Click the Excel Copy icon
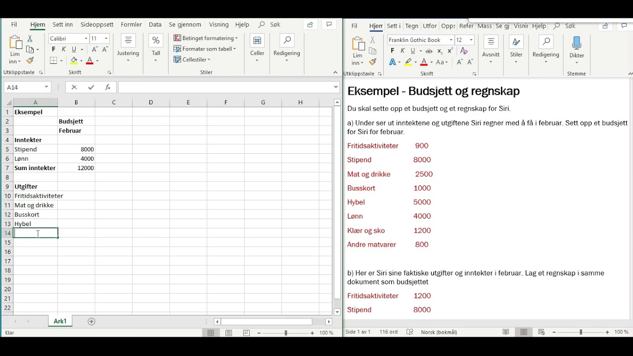Viewport: 633px width, 356px height. [x=30, y=49]
